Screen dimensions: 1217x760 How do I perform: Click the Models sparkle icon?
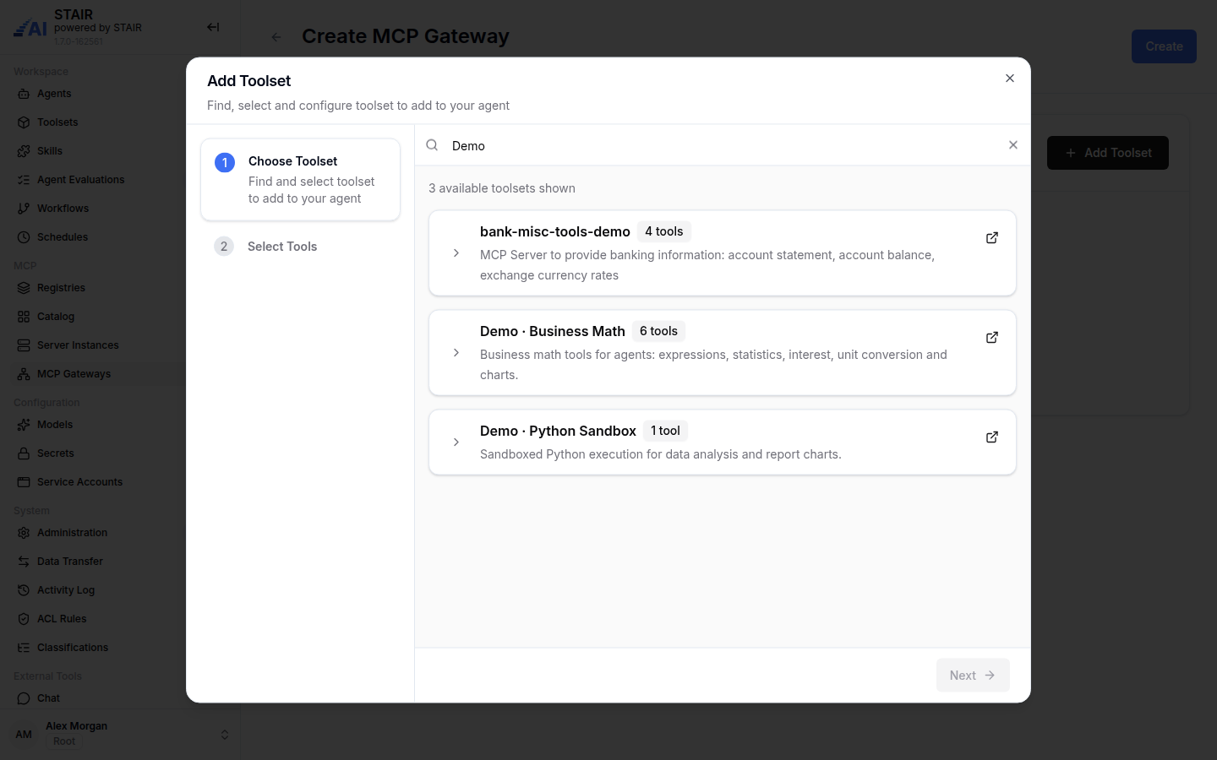[24, 425]
